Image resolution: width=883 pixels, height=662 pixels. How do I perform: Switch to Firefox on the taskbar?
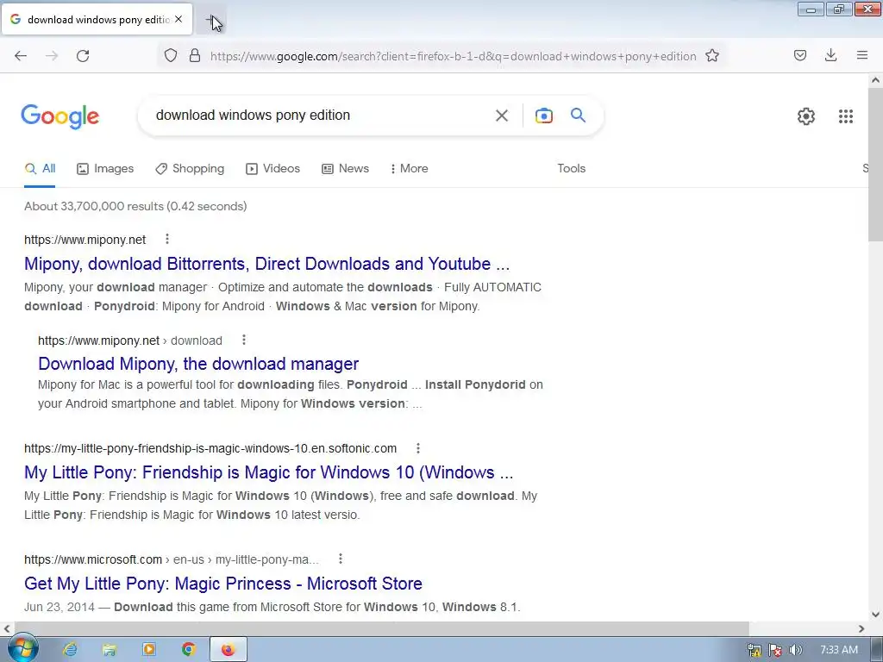tap(228, 650)
